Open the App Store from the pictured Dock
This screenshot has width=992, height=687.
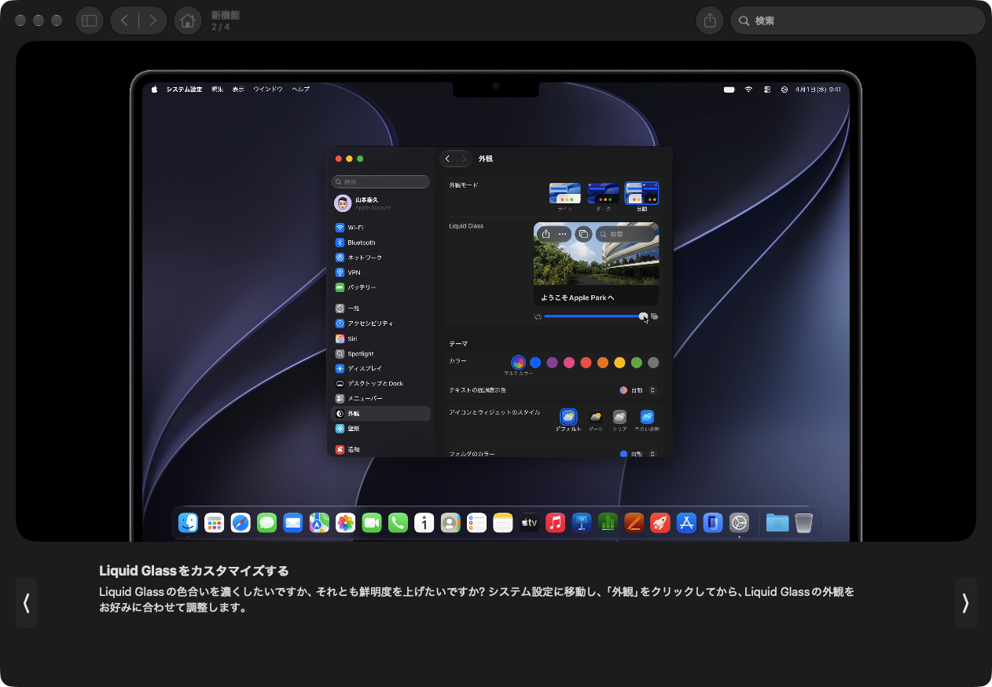687,523
